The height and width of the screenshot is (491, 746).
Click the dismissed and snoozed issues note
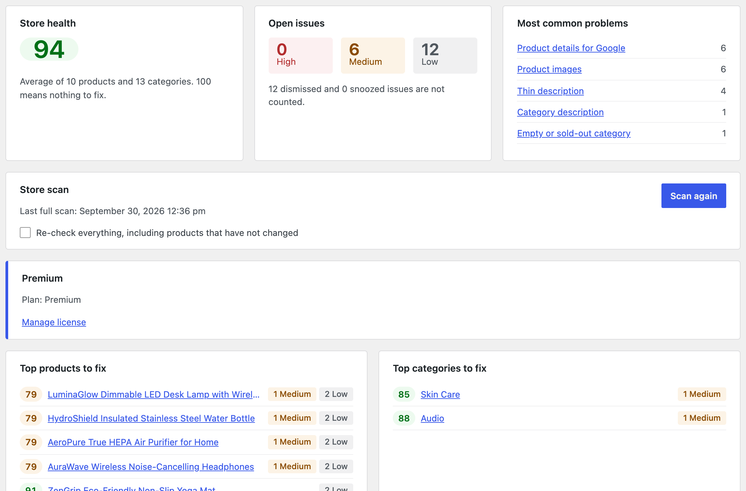point(356,95)
